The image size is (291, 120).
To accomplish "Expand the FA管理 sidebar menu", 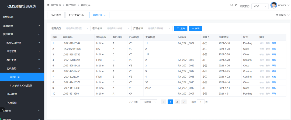I will pos(22,111).
